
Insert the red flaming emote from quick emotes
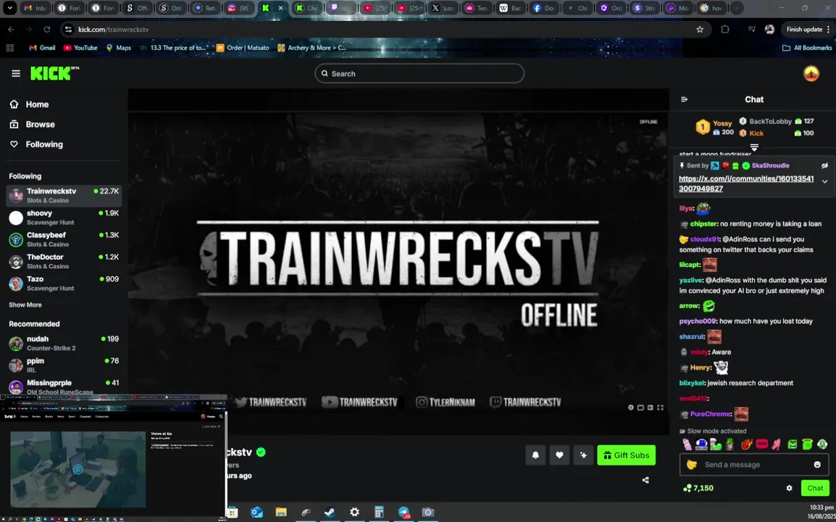click(746, 444)
